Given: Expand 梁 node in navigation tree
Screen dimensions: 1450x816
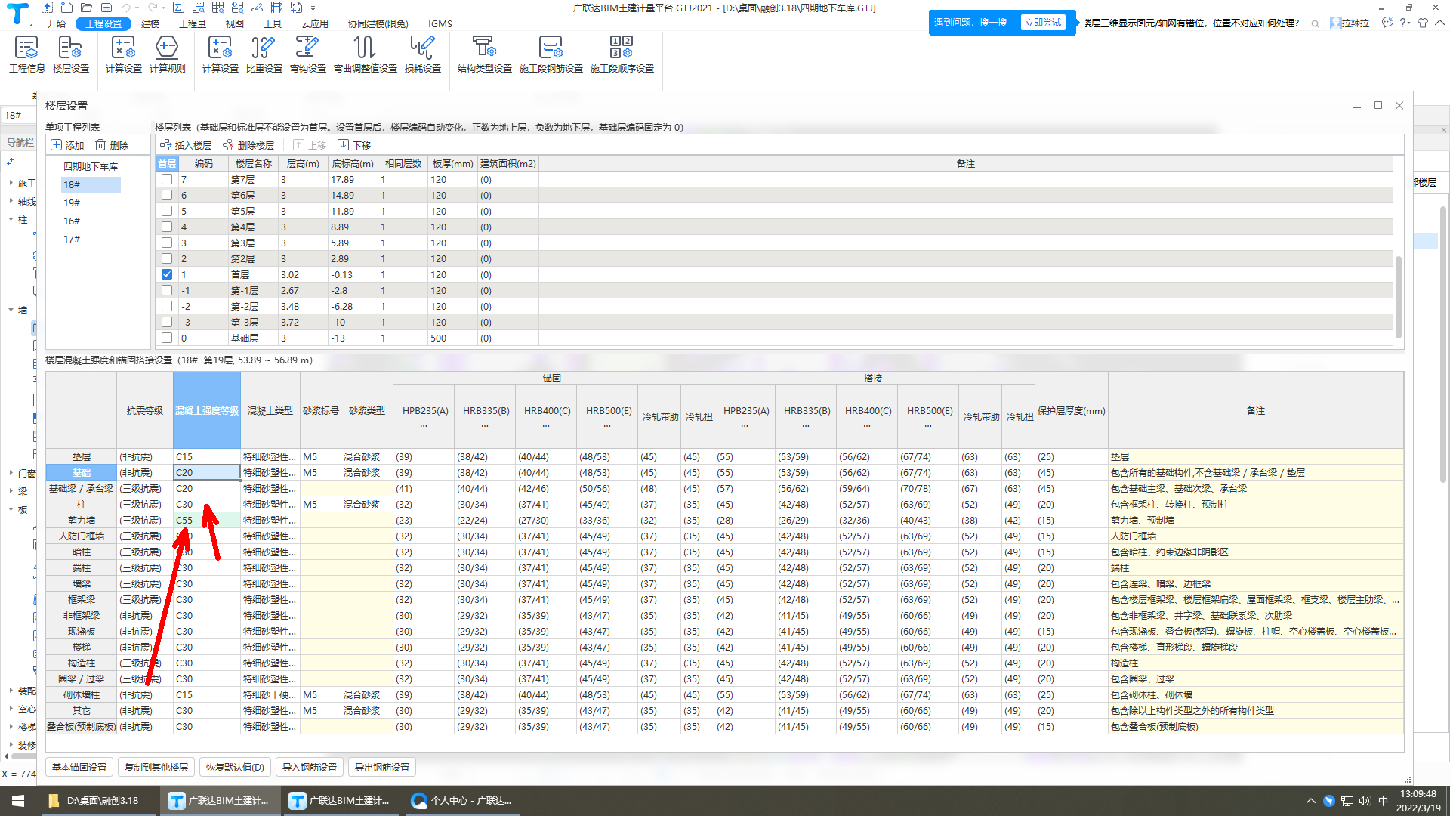Looking at the screenshot, I should 11,491.
